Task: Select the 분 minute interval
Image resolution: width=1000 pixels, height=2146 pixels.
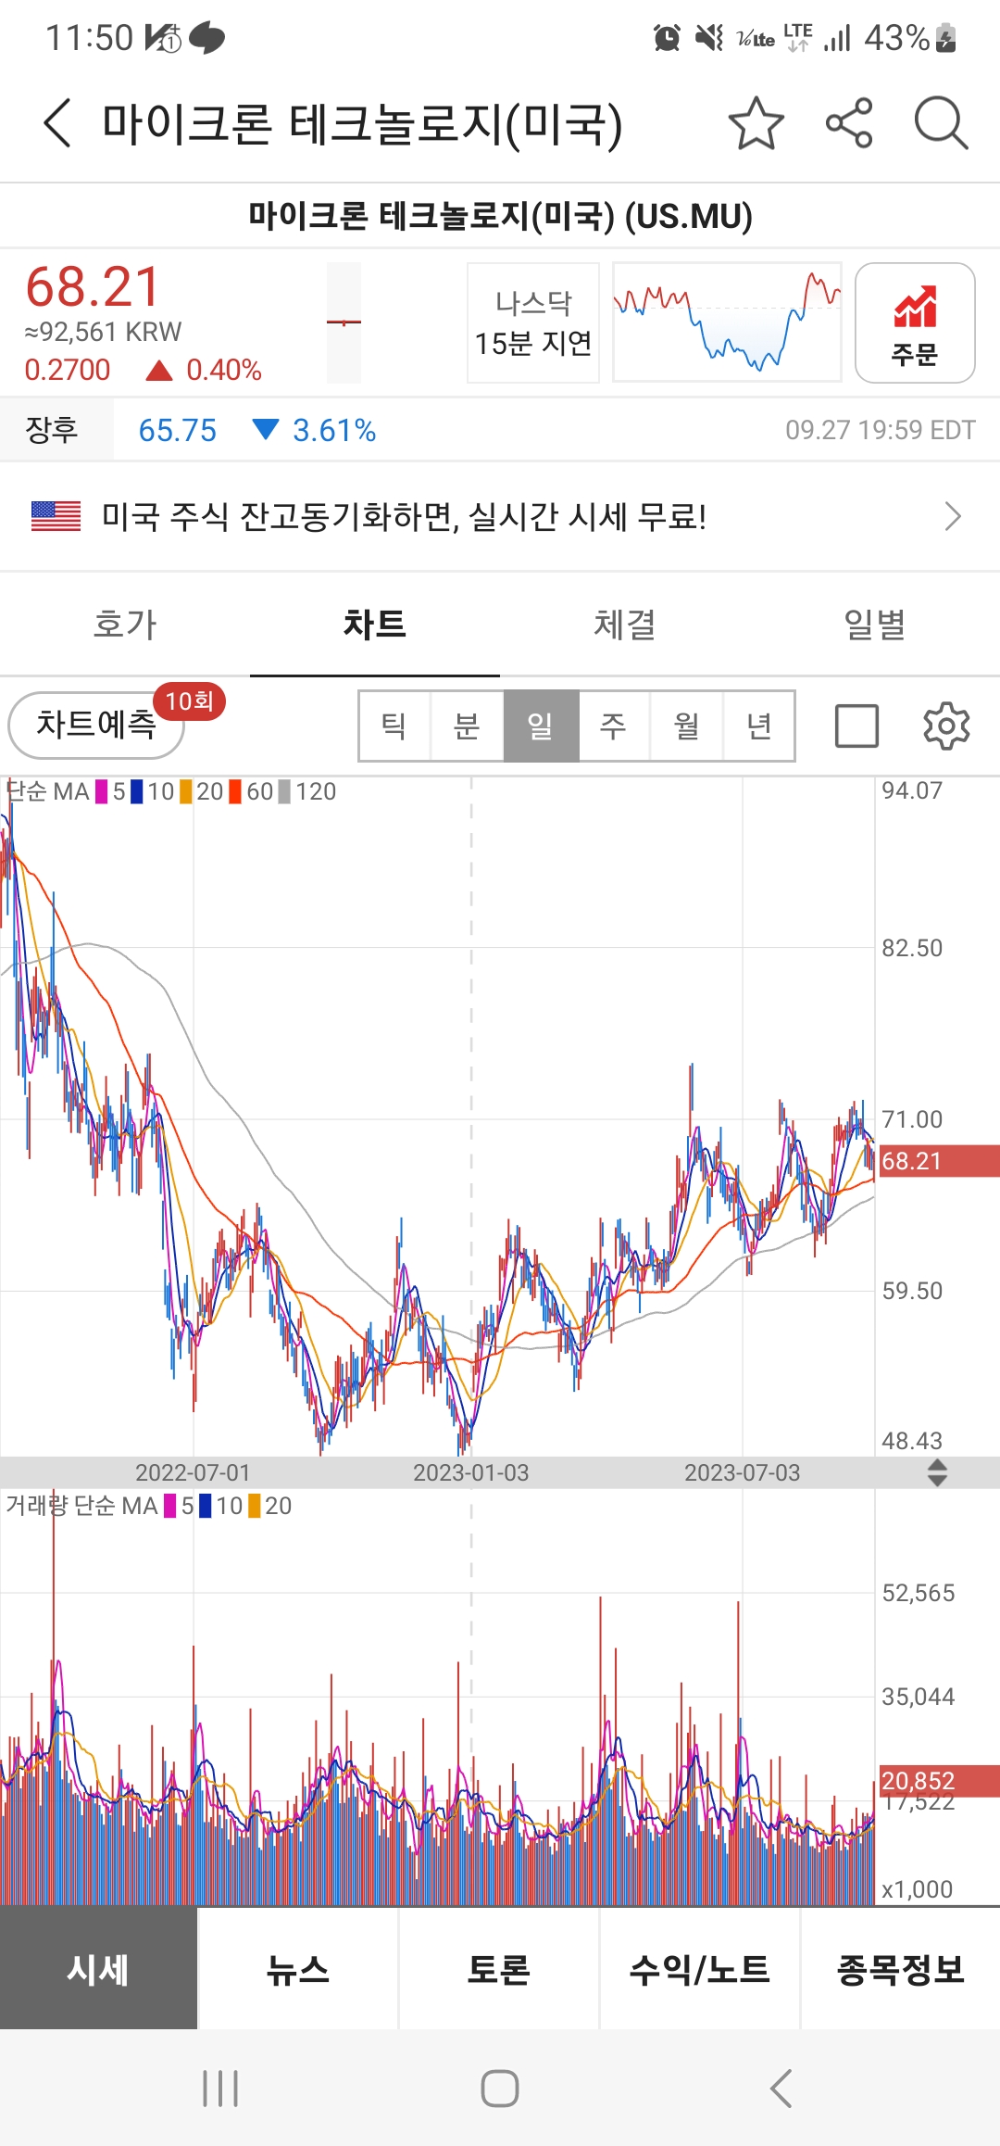Action: click(x=467, y=726)
